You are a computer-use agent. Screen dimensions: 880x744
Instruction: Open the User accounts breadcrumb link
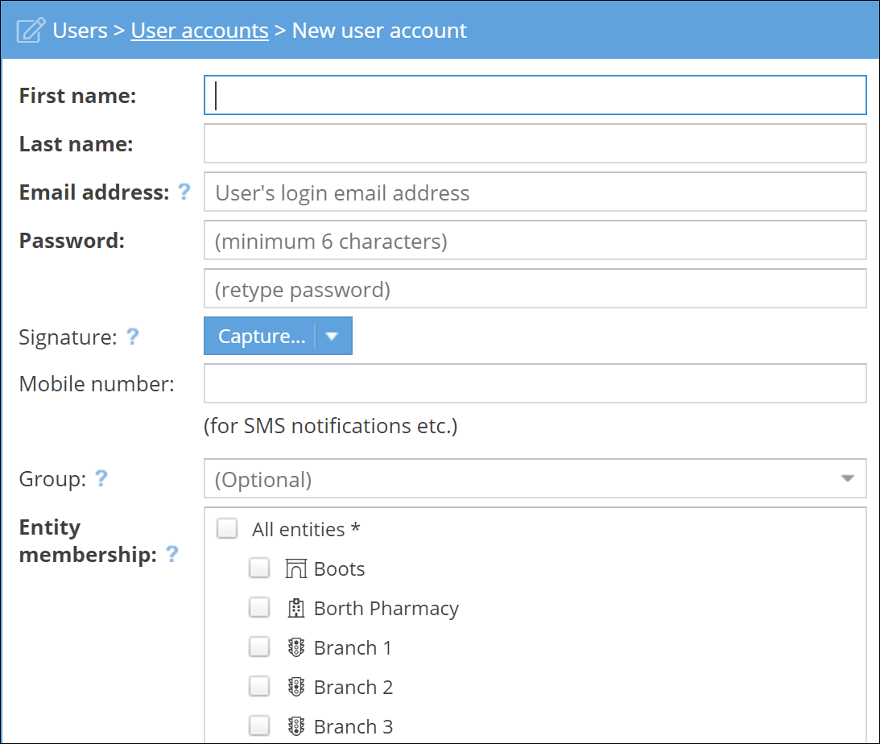pos(200,31)
